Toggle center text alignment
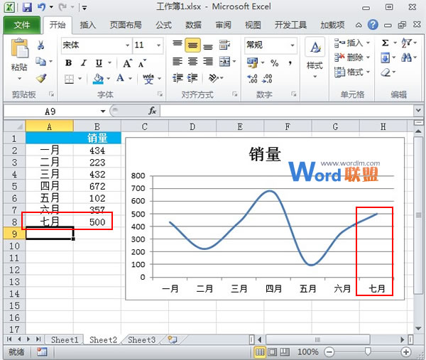The image size is (426, 360). [192, 62]
